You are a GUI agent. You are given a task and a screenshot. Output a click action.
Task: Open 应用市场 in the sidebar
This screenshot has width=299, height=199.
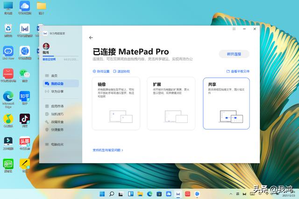pos(57,106)
